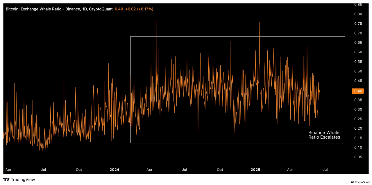Click the 2024 label on the time axis

coord(115,169)
